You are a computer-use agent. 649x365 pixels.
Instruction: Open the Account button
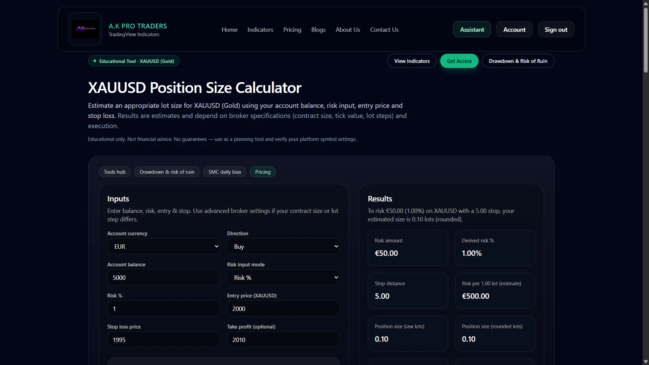514,29
